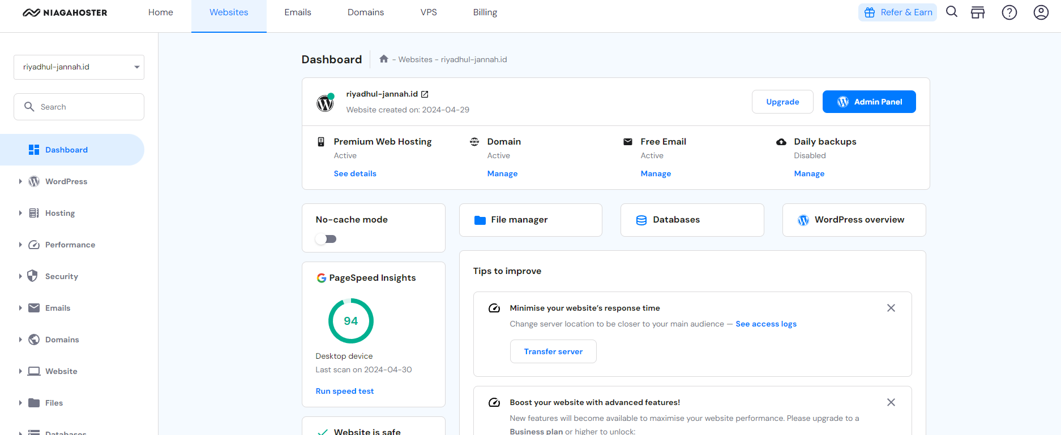Open the riyadhul-jannah.id website dropdown
1061x435 pixels.
(x=79, y=67)
